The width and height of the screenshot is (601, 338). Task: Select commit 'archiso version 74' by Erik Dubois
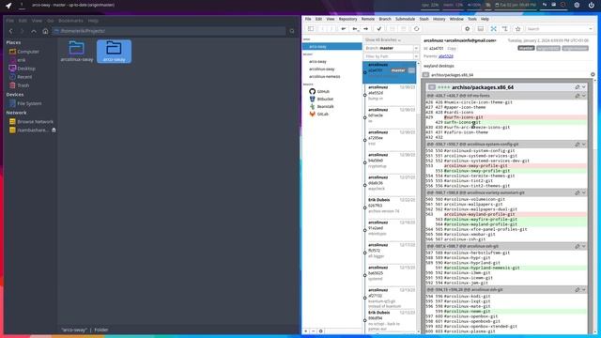coord(390,207)
